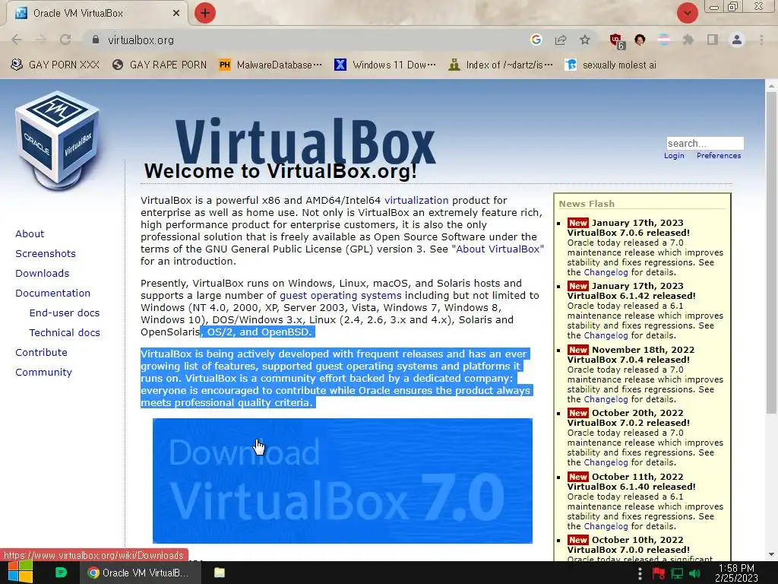Click the forward navigation arrow

pos(41,40)
